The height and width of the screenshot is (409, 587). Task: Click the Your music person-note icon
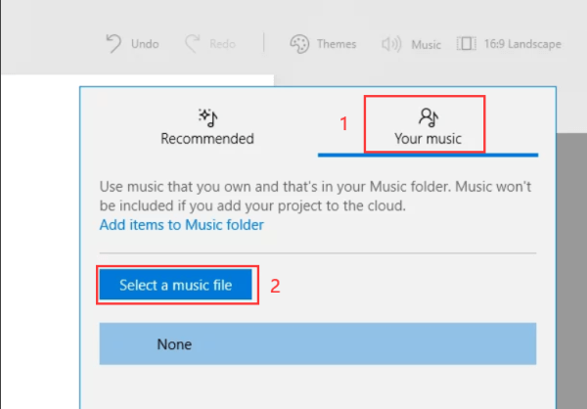[429, 117]
